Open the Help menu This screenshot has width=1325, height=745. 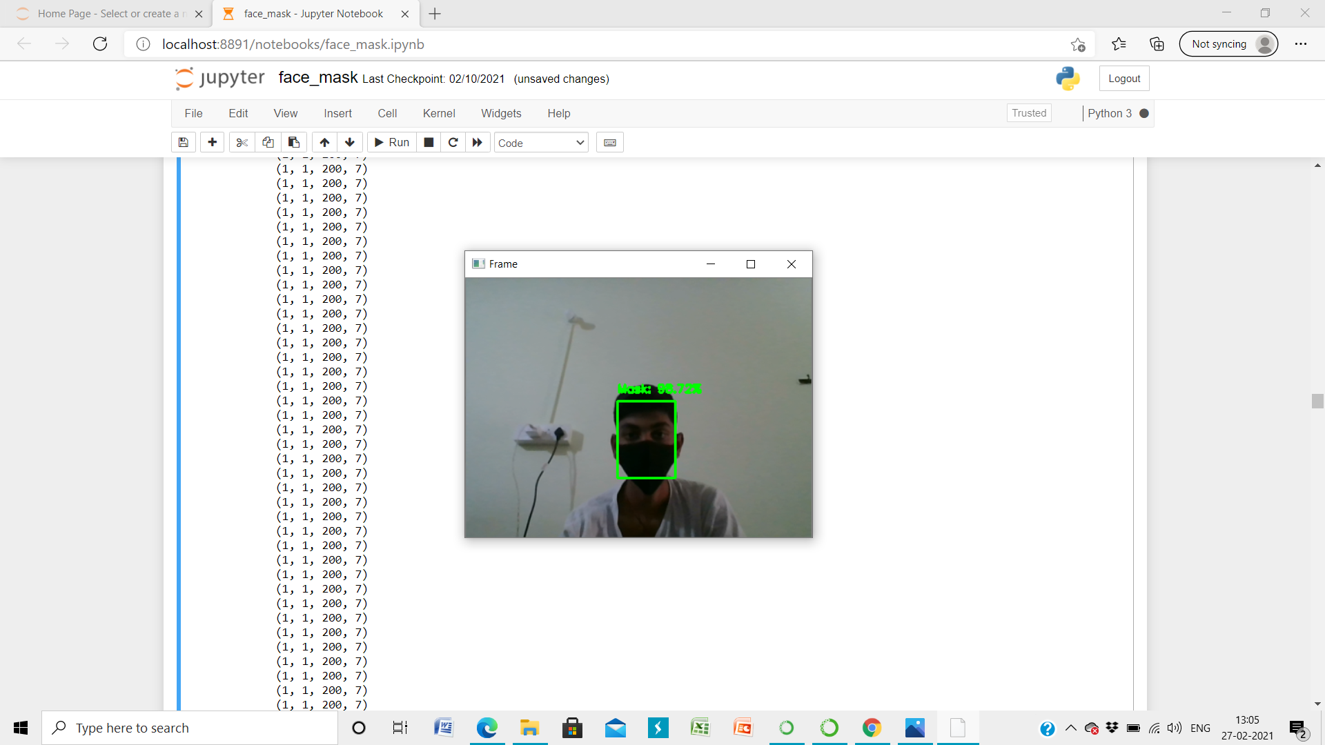(x=559, y=113)
